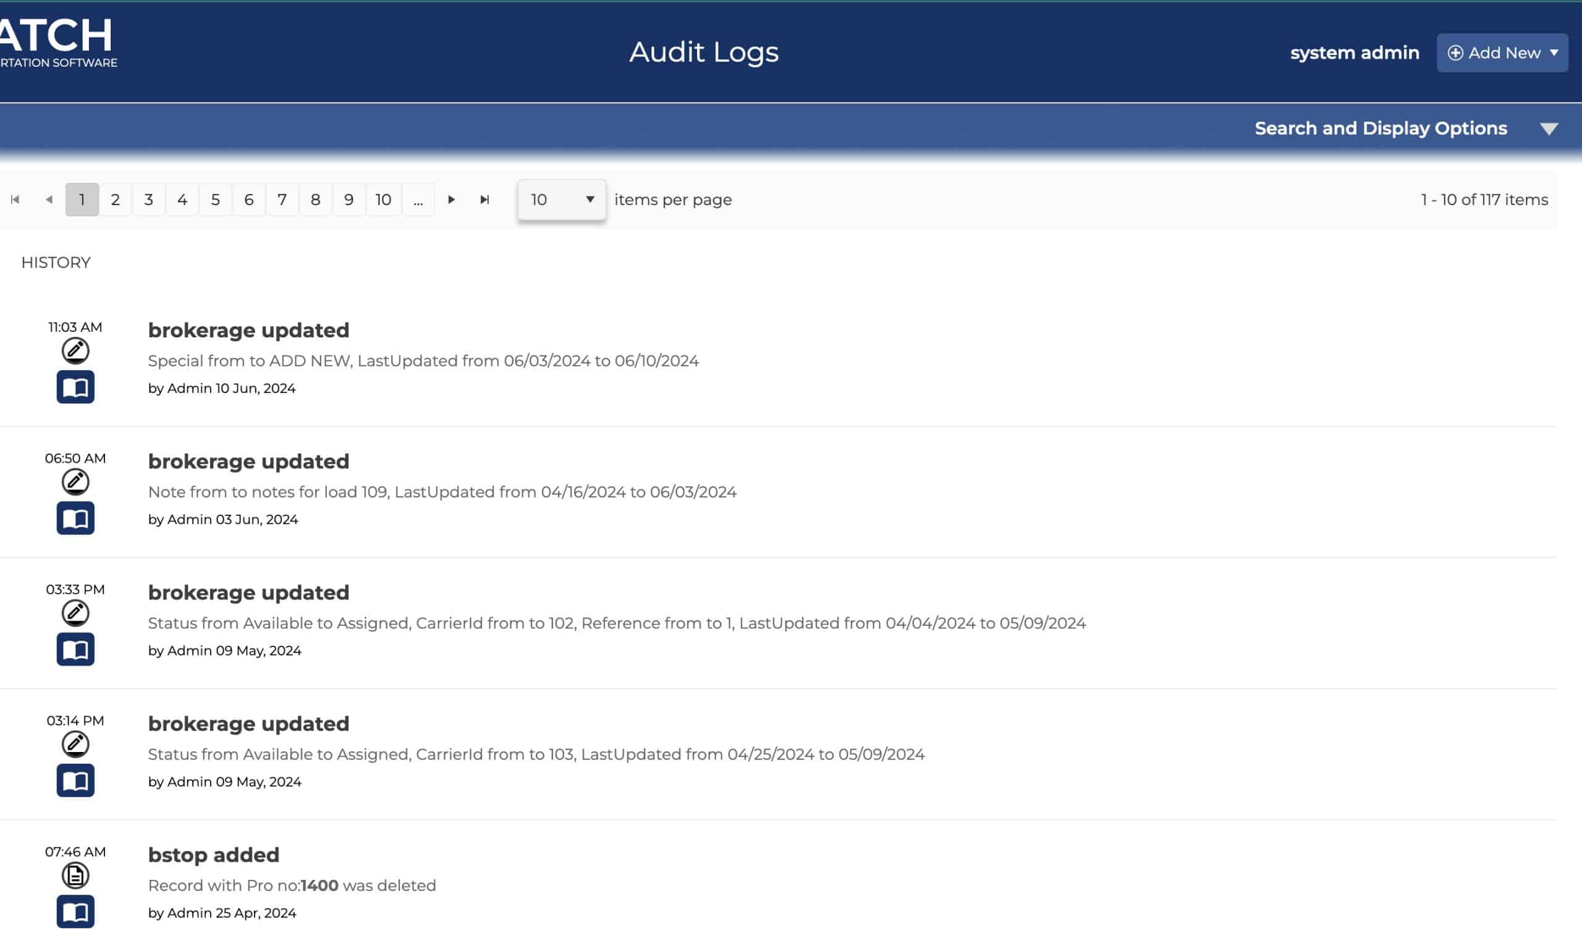Image resolution: width=1582 pixels, height=946 pixels.
Task: Click the book icon for the 06:50 AM entry
Action: pos(75,518)
